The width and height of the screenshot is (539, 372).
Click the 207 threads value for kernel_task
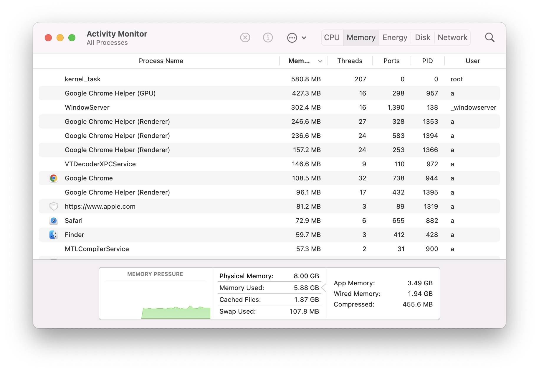pos(360,79)
